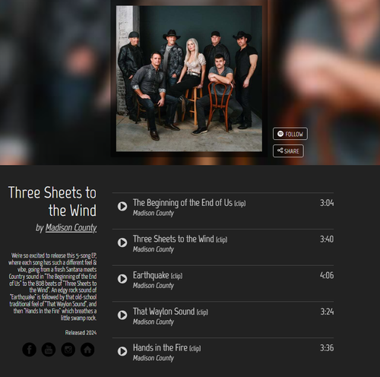Image resolution: width=380 pixels, height=377 pixels.
Task: Play the Earthquake clip
Action: pyautogui.click(x=122, y=279)
